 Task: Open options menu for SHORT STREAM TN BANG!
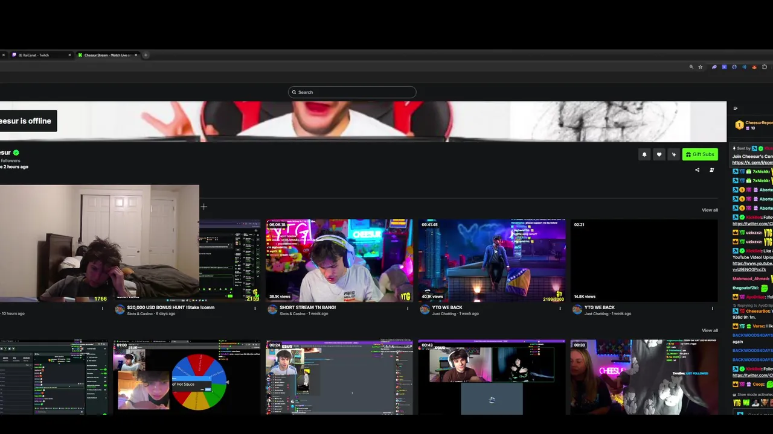pos(407,308)
